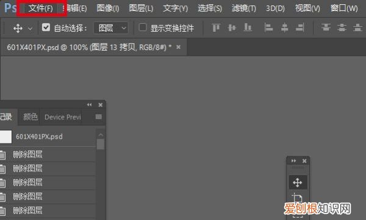Select Move tool icon in options bar
Viewport: 366px width, 220px height.
pos(18,29)
